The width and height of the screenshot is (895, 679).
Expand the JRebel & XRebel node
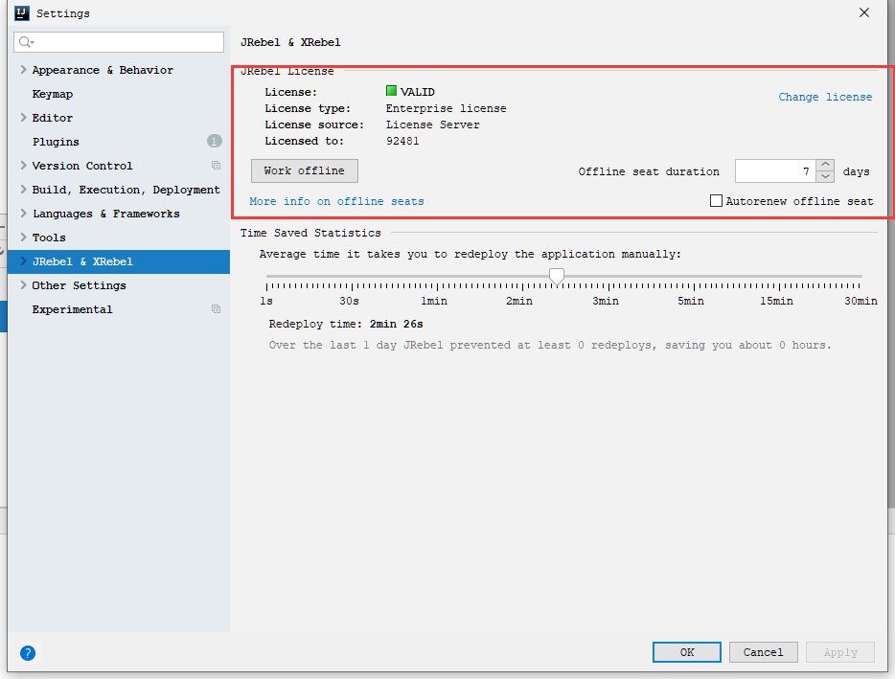pos(23,261)
